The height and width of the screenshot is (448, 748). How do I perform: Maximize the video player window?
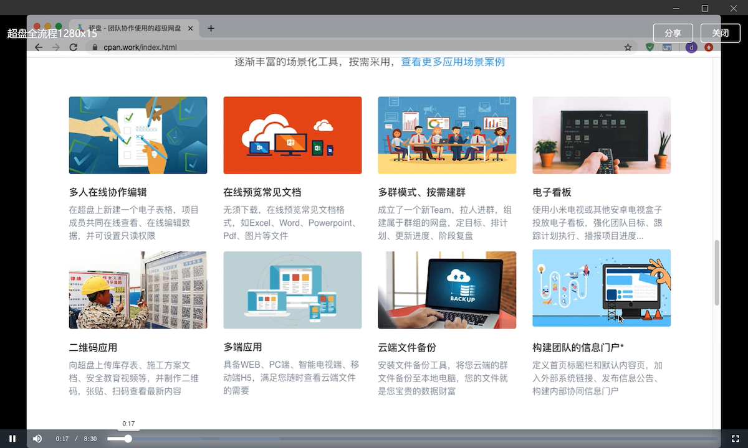705,8
